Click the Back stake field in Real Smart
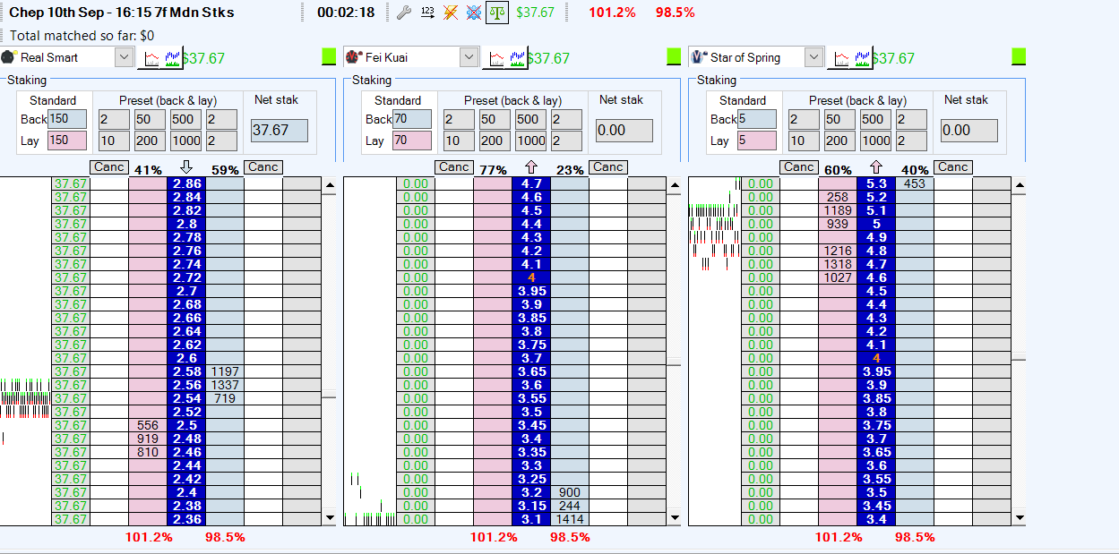This screenshot has height=554, width=1119. click(67, 119)
